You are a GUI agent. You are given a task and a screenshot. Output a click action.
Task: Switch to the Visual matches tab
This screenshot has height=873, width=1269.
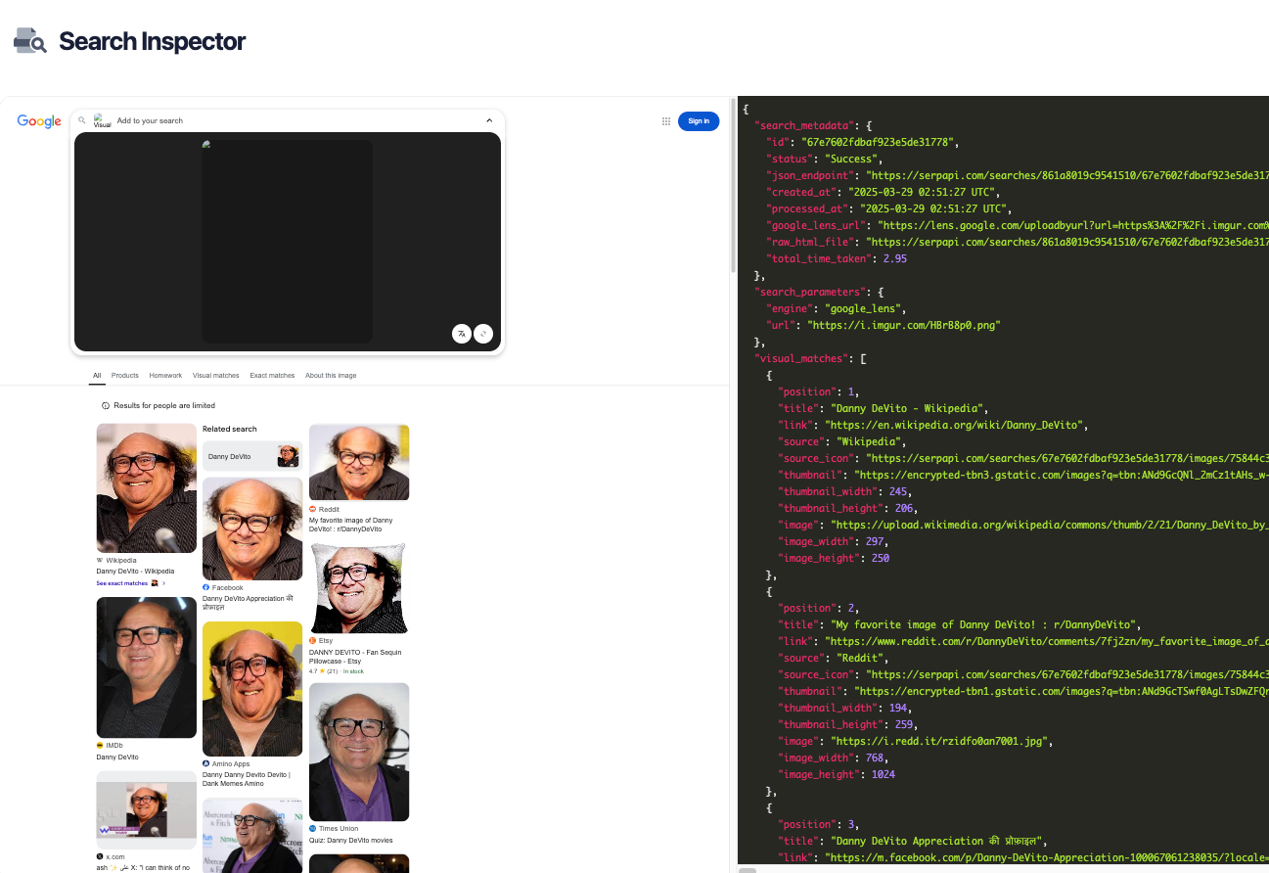coord(216,376)
